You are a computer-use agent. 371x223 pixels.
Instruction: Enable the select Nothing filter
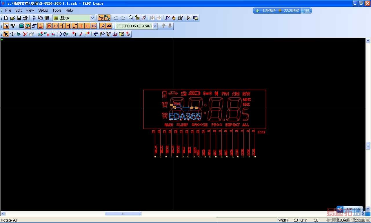13,26
